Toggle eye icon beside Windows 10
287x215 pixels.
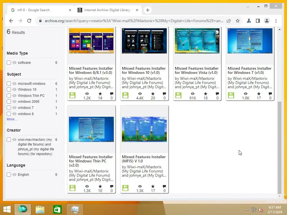click(15, 89)
